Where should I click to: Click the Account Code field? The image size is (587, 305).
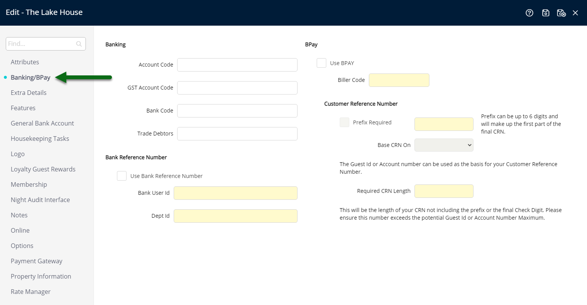pos(237,65)
